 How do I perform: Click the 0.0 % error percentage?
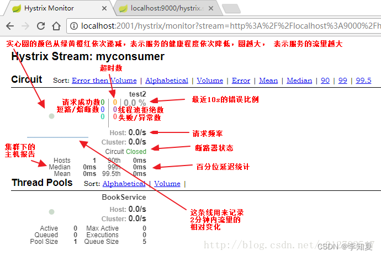[x=135, y=103]
